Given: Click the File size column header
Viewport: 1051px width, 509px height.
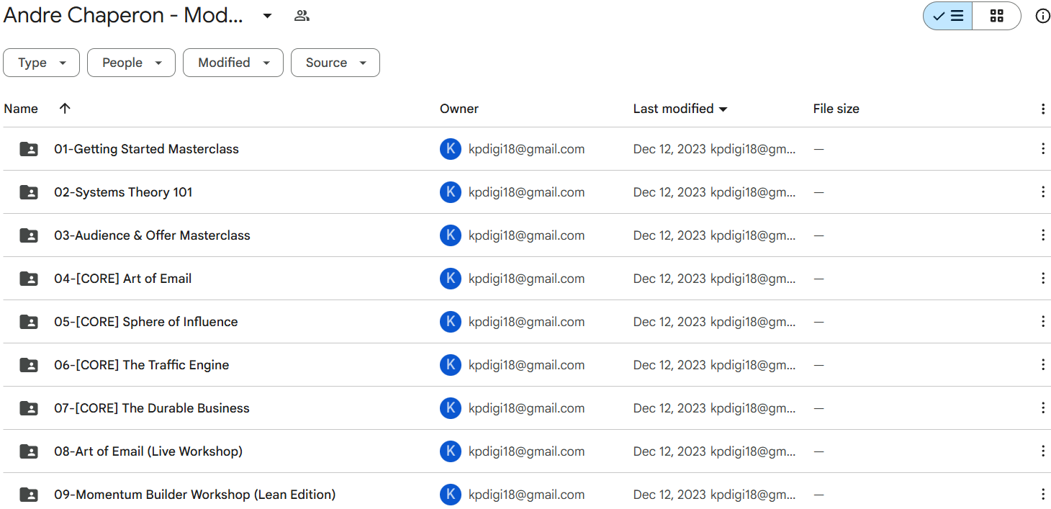Looking at the screenshot, I should 836,109.
